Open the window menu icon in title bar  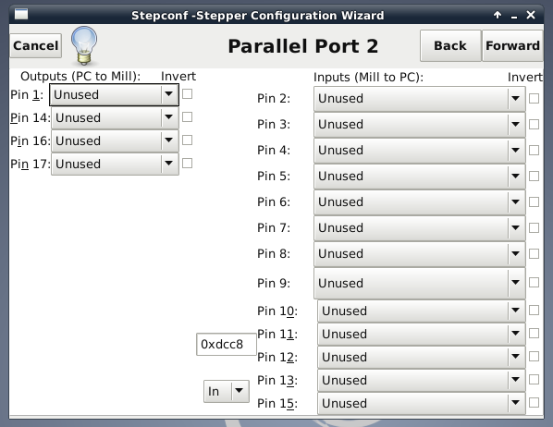pos(21,15)
